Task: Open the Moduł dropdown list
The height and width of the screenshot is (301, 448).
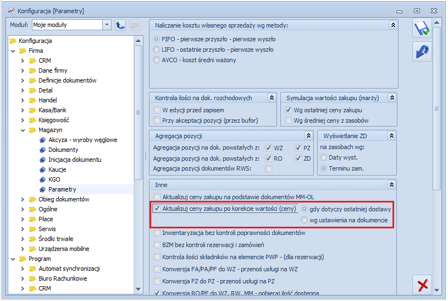Action: click(107, 25)
